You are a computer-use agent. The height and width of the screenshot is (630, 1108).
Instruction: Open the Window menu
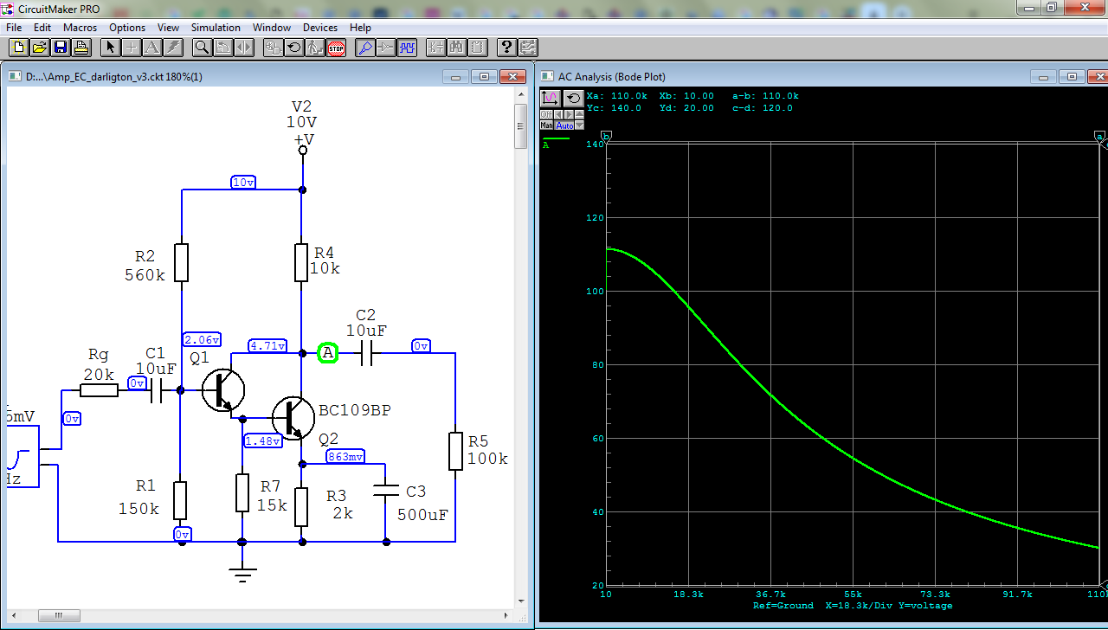271,28
